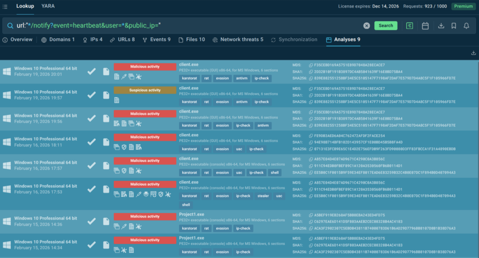Clear the search query with the X icon

click(x=367, y=26)
